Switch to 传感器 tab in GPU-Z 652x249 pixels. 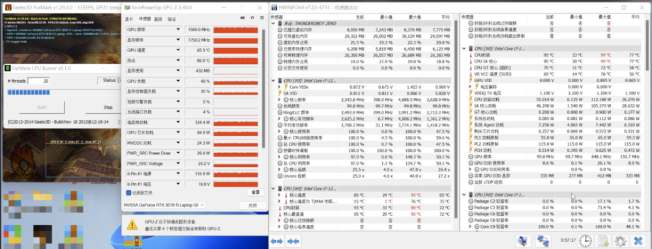tap(145, 19)
